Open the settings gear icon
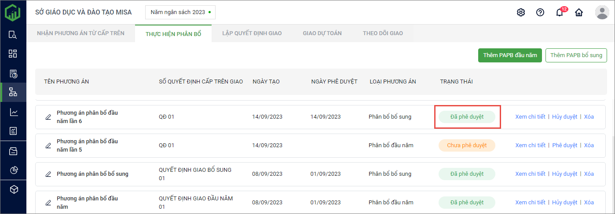 click(x=521, y=12)
